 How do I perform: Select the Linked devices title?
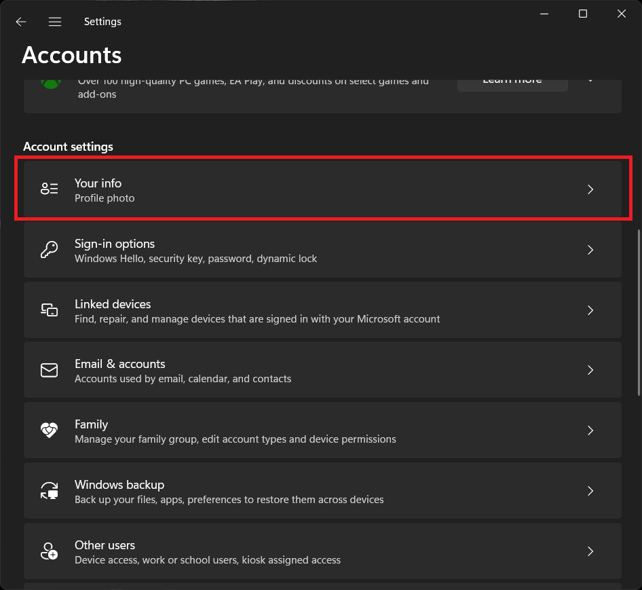tap(113, 304)
